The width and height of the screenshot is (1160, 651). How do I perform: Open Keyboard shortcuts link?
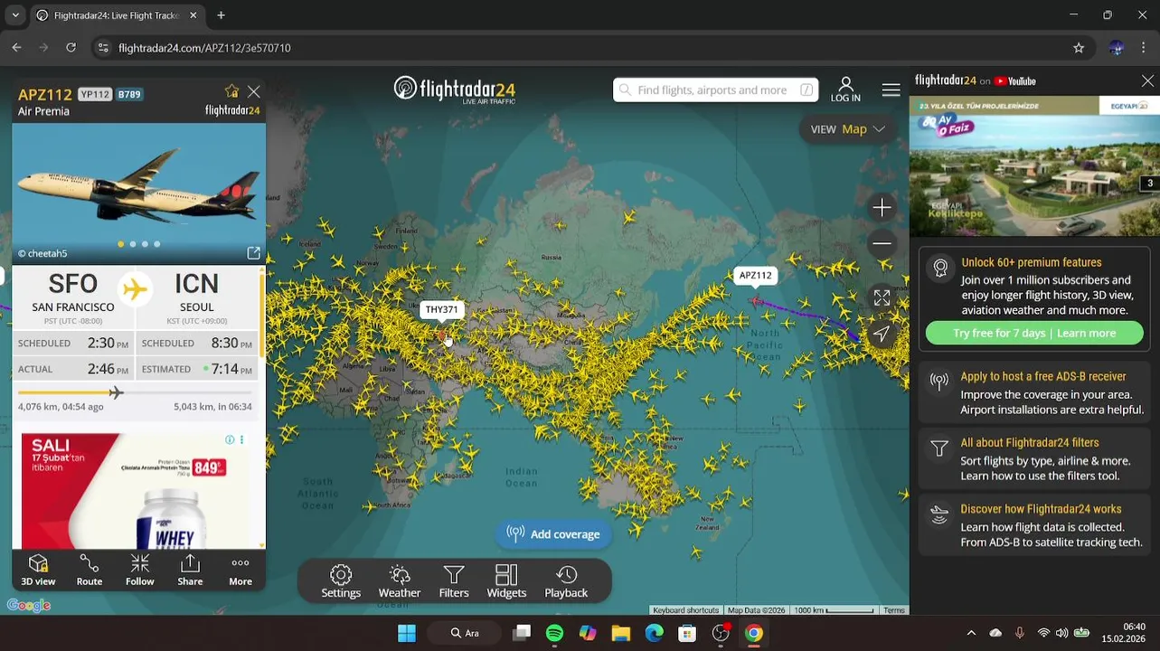(x=685, y=610)
